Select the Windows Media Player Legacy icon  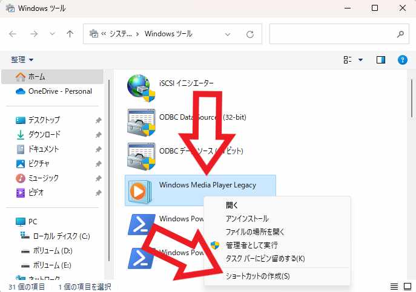click(139, 191)
